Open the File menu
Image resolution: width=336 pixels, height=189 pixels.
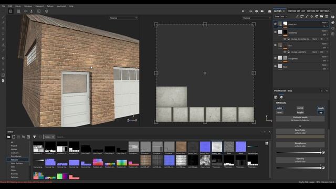point(3,6)
